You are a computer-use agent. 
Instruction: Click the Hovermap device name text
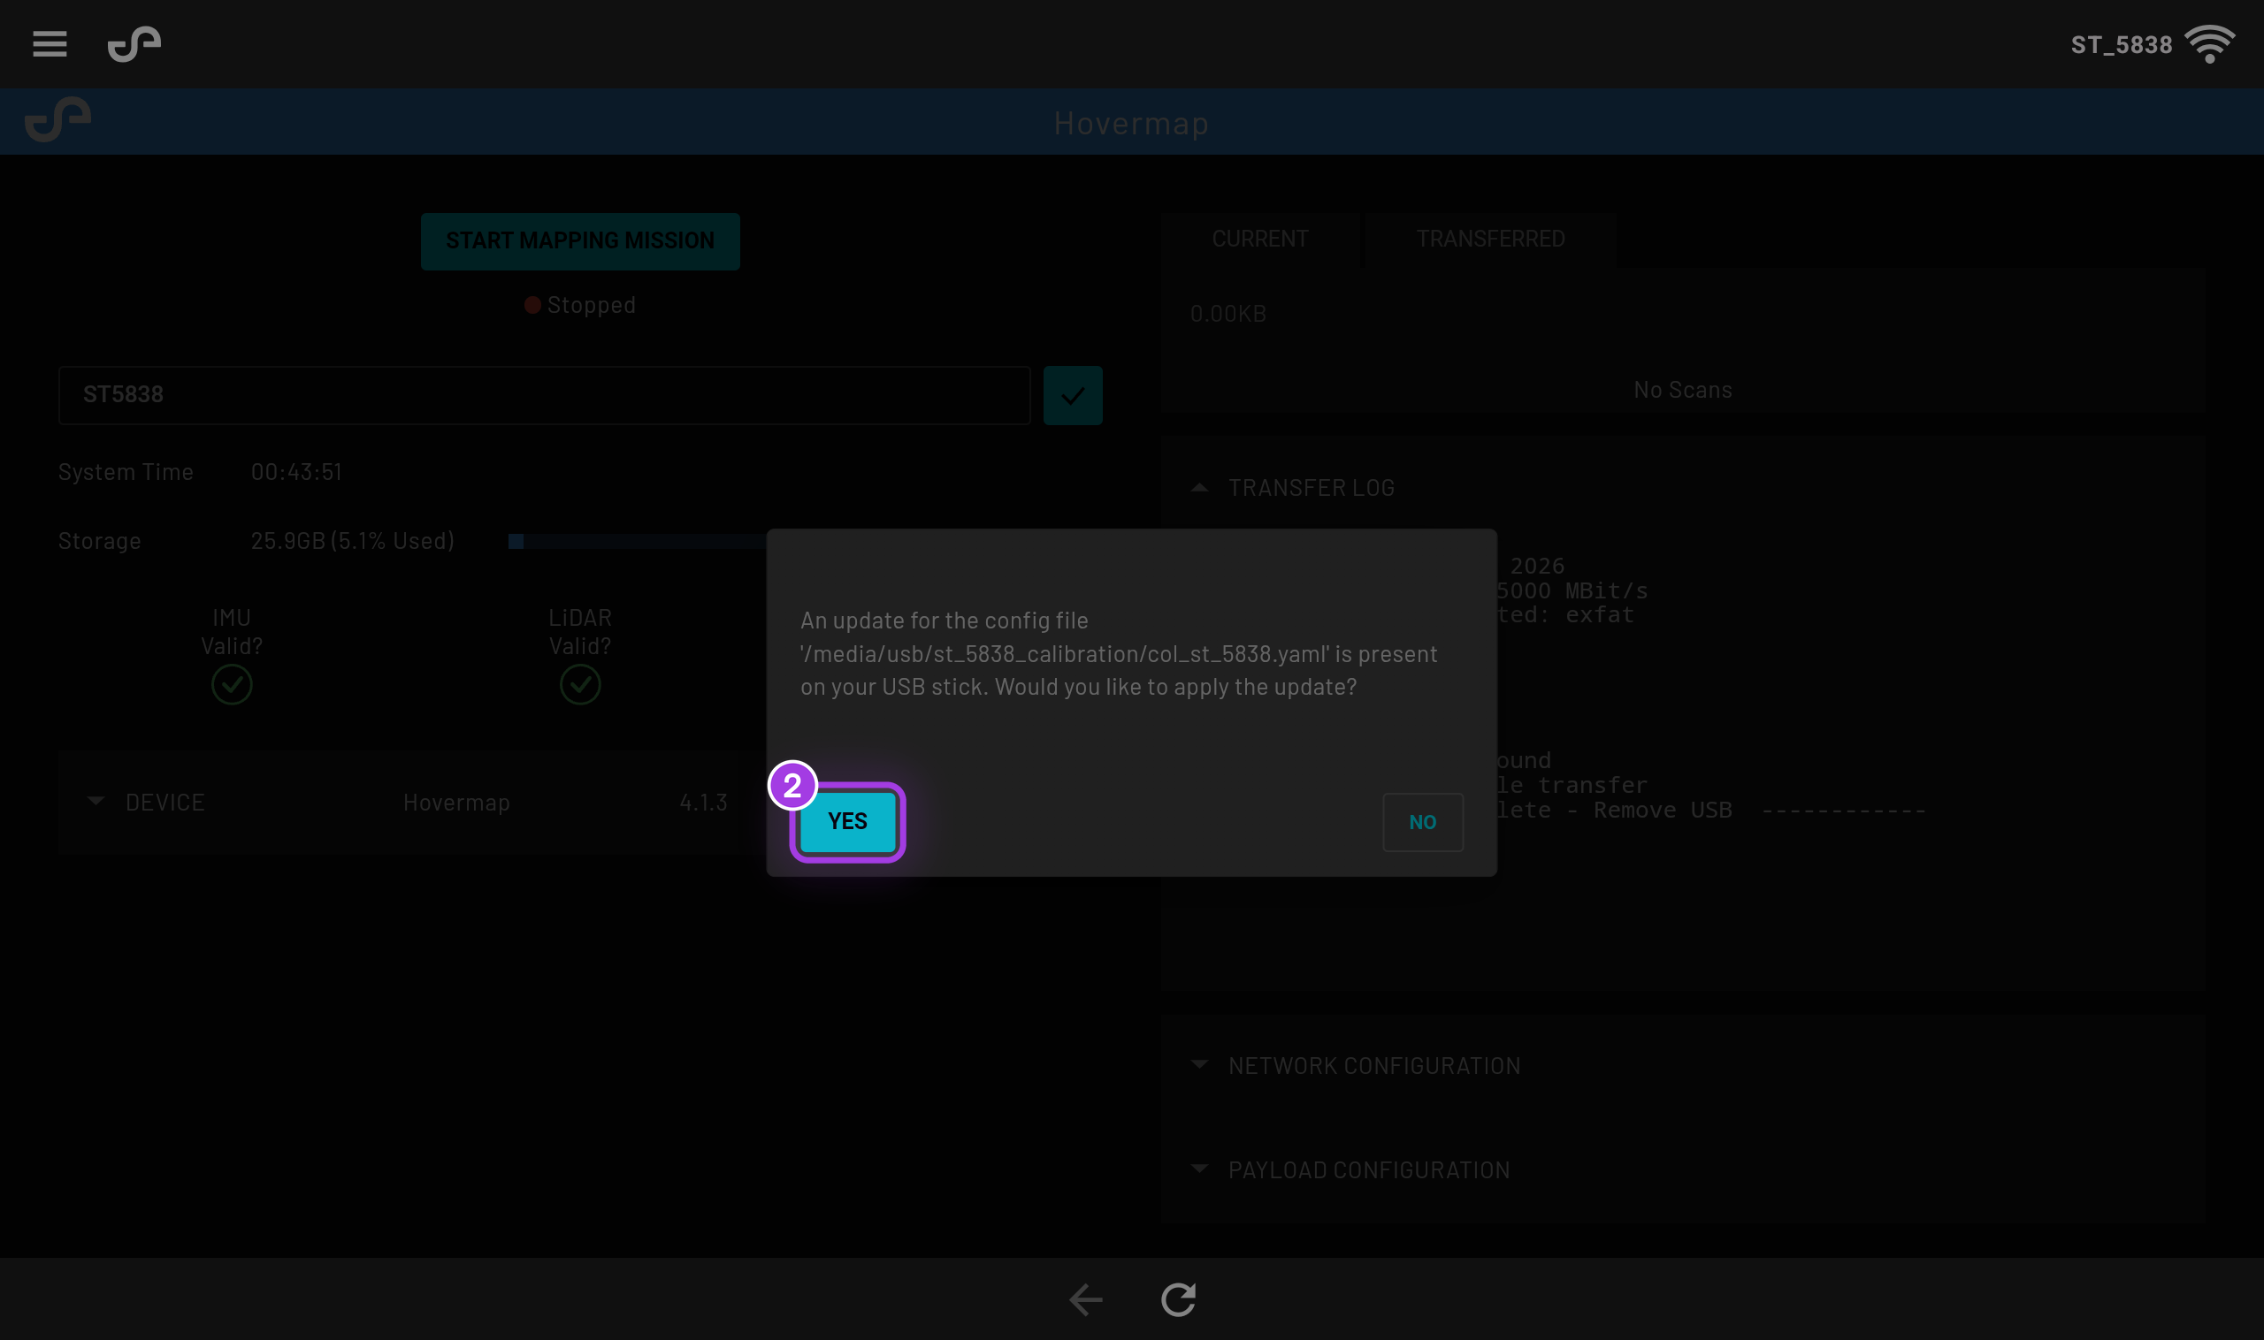[456, 803]
